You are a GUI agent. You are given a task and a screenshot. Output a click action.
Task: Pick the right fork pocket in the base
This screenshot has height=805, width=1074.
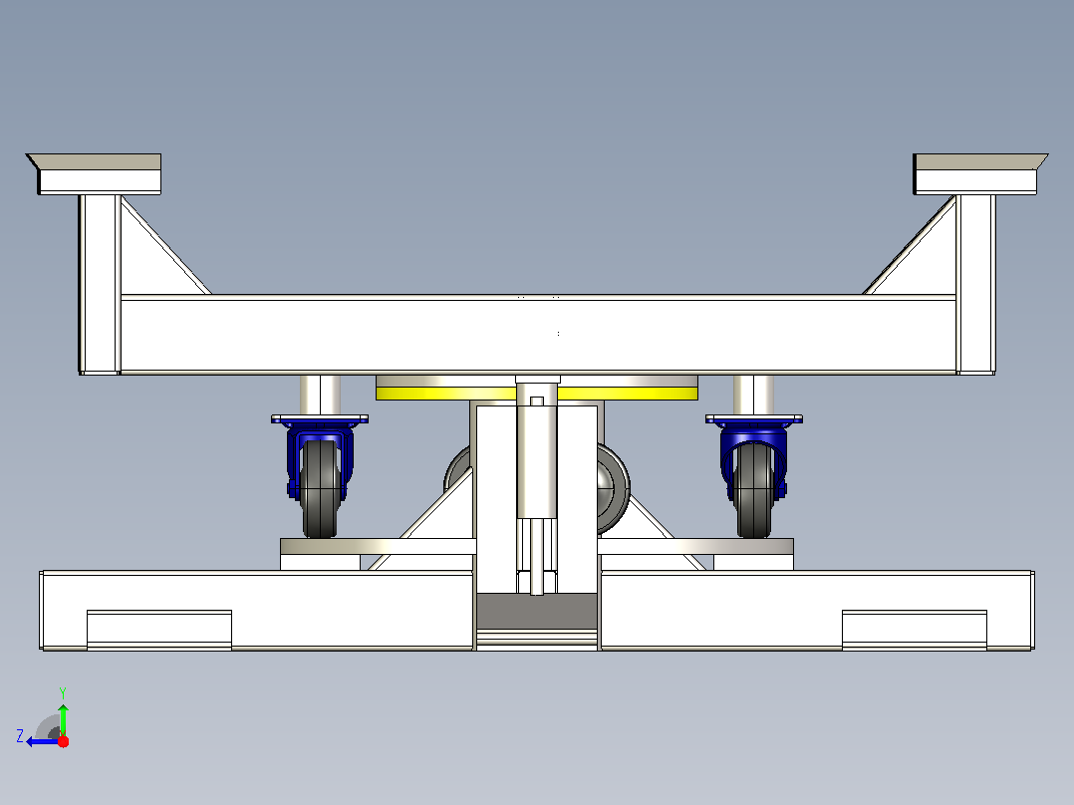[915, 629]
